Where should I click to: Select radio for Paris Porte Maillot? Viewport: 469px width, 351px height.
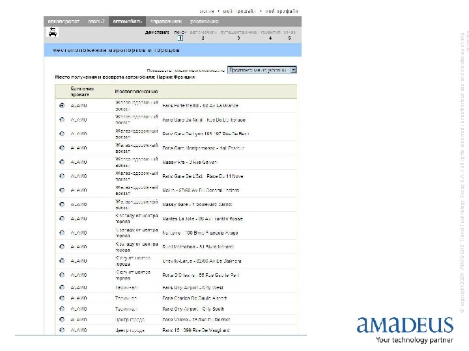[62, 105]
